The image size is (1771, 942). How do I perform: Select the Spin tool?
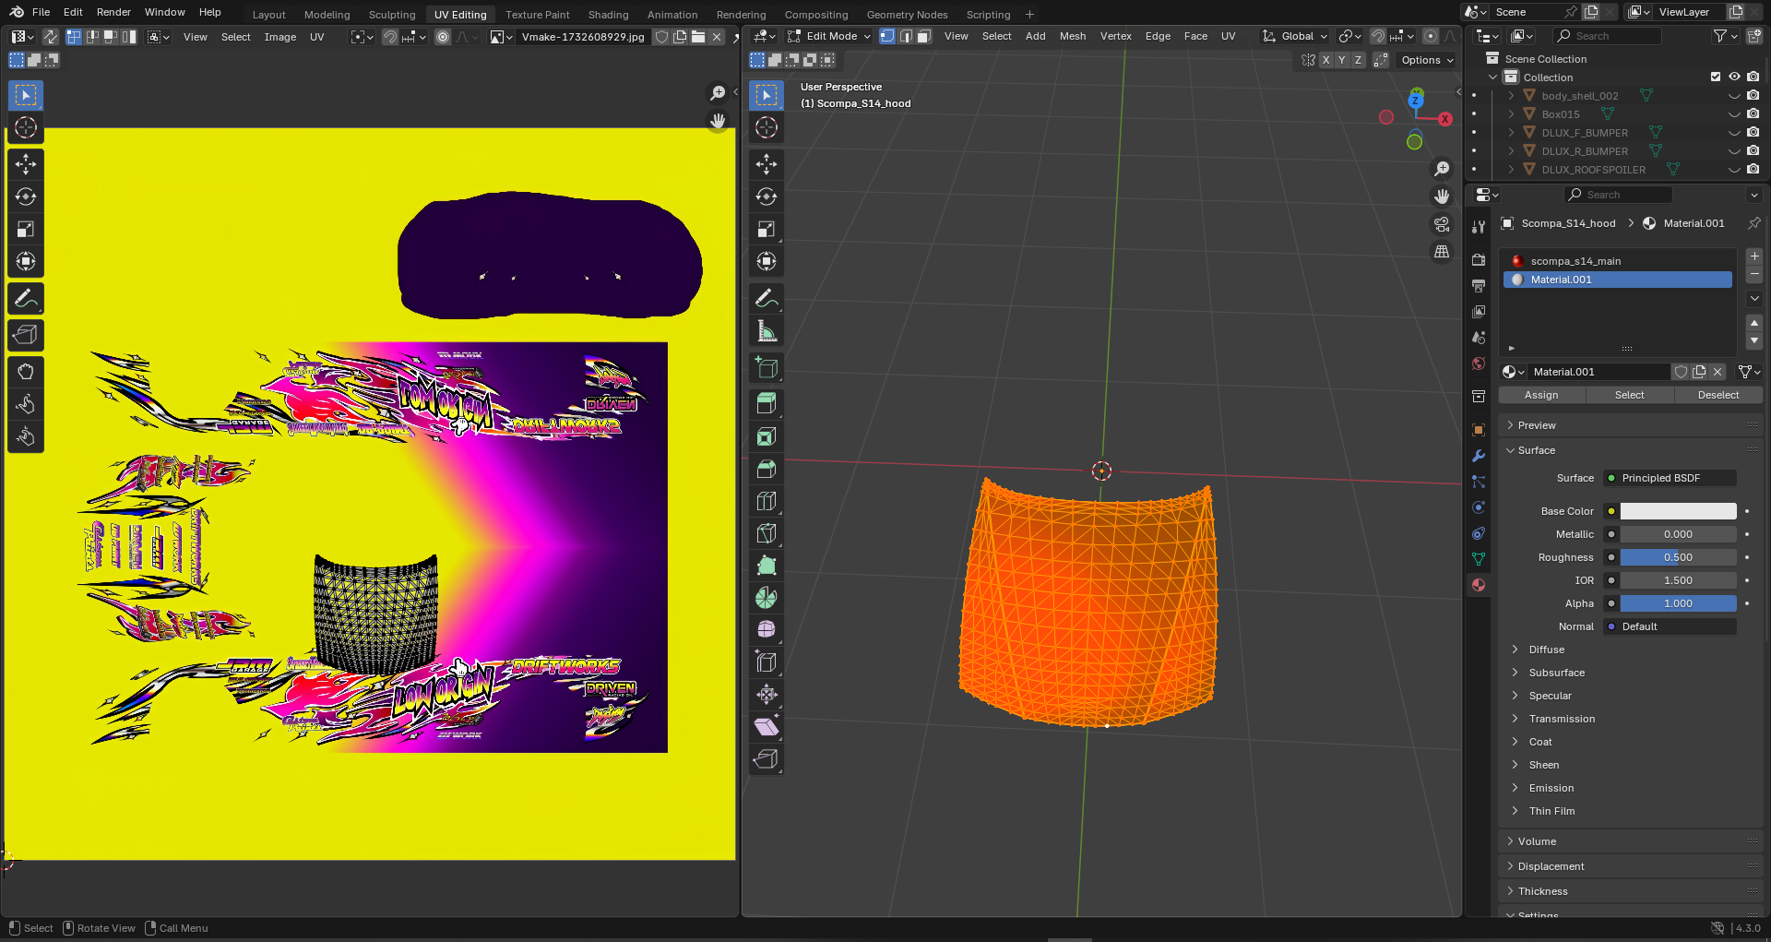coord(767,598)
